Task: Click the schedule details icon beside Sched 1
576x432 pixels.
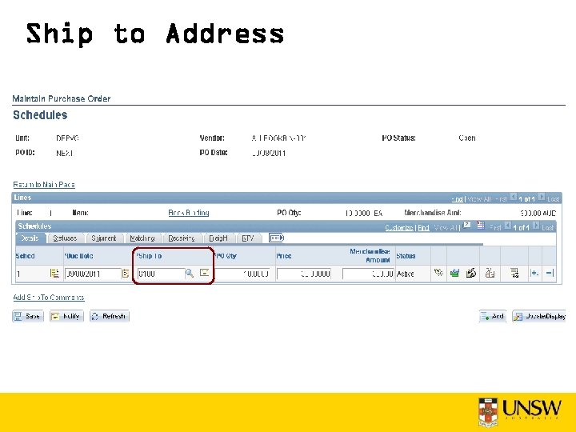Action: tap(54, 274)
